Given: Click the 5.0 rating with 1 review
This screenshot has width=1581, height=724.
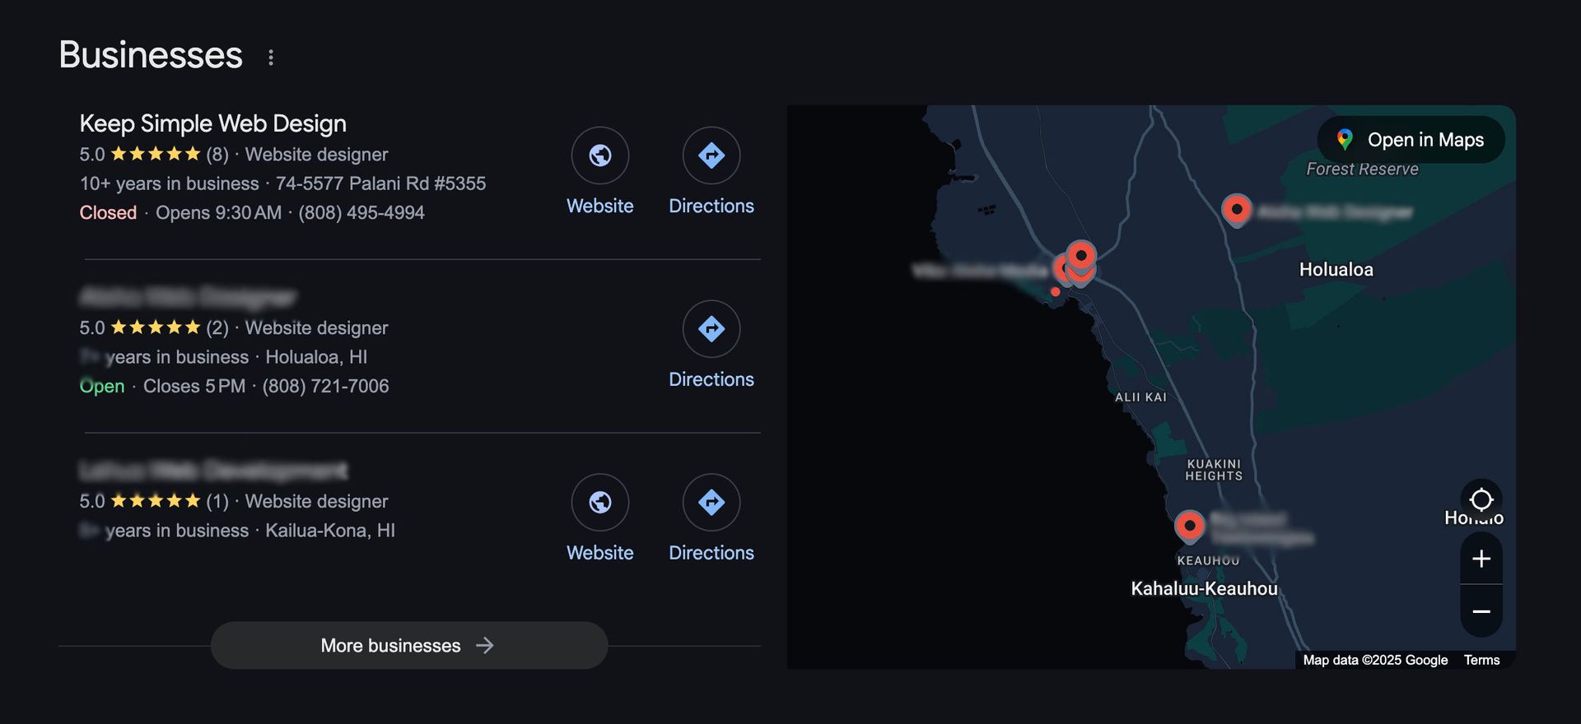Looking at the screenshot, I should point(154,502).
